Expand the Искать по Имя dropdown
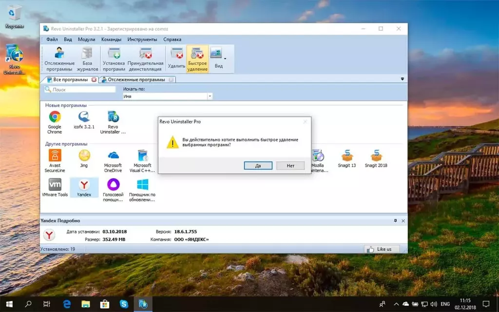The height and width of the screenshot is (312, 499). tap(210, 96)
